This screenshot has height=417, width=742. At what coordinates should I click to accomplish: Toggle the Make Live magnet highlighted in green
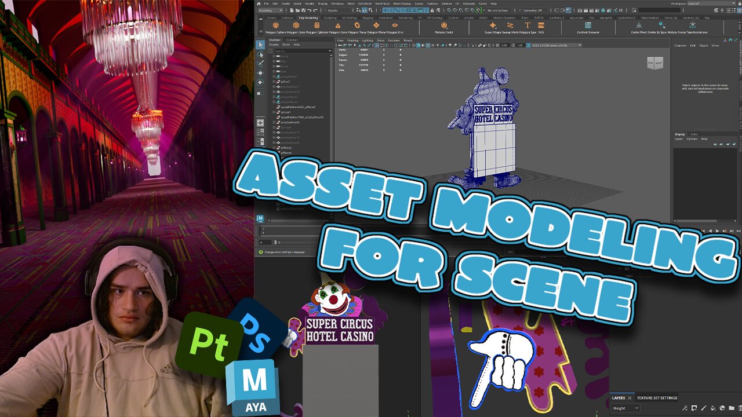(x=478, y=10)
